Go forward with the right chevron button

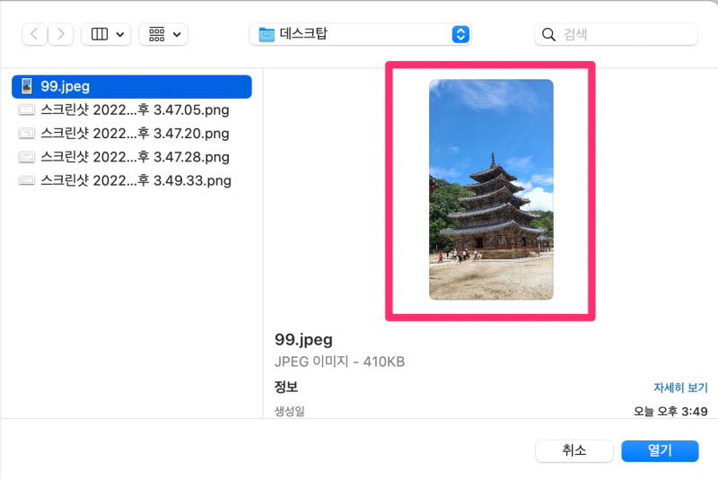click(x=60, y=34)
